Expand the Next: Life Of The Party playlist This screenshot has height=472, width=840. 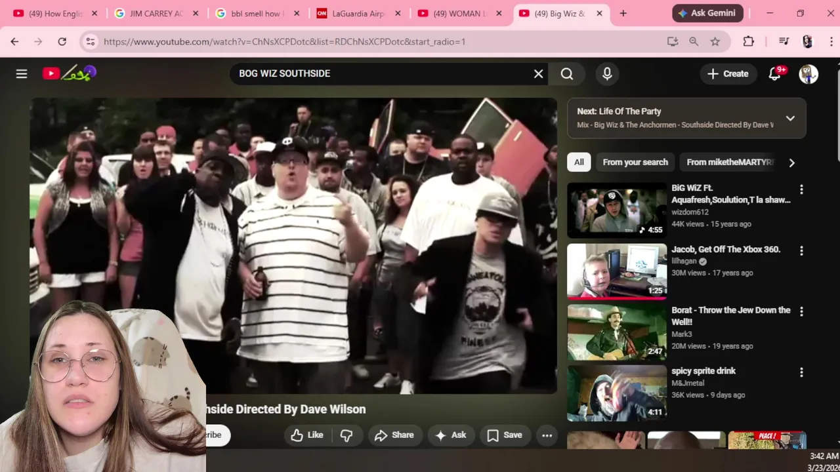[790, 118]
